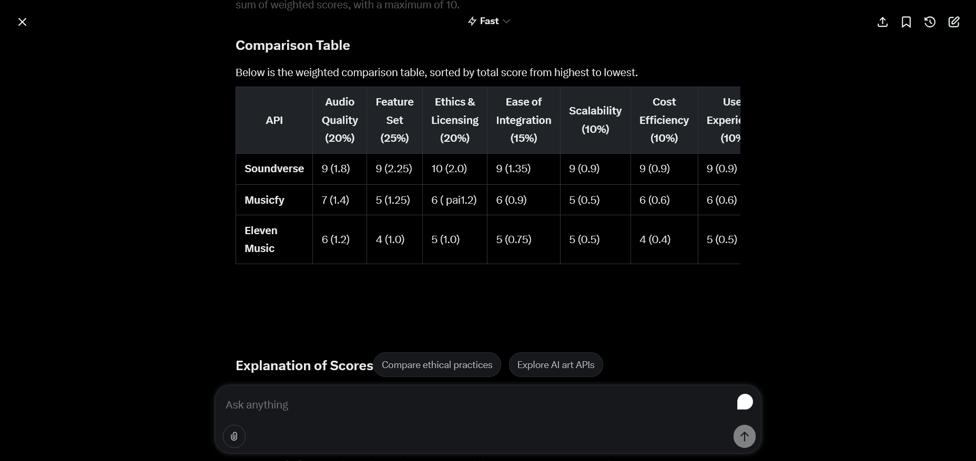Click the Comparison Table heading
Image resolution: width=976 pixels, height=461 pixels.
point(293,45)
